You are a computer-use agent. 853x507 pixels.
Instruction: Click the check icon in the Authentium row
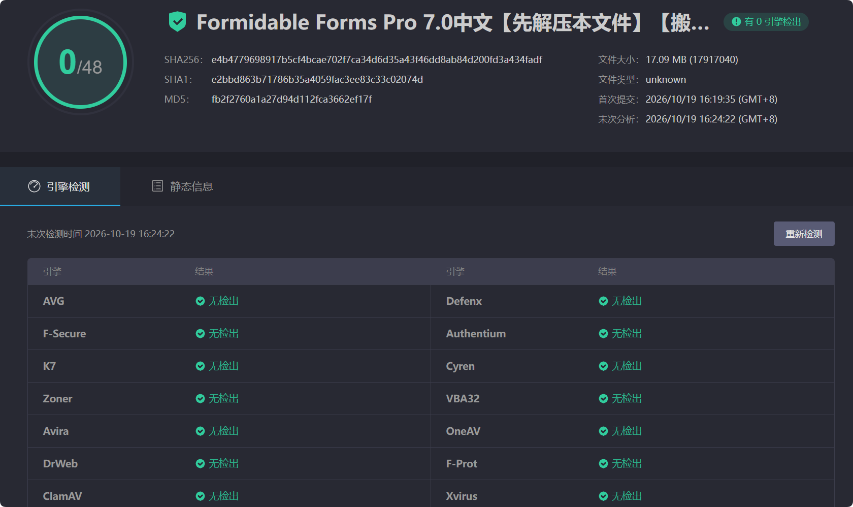coord(603,334)
